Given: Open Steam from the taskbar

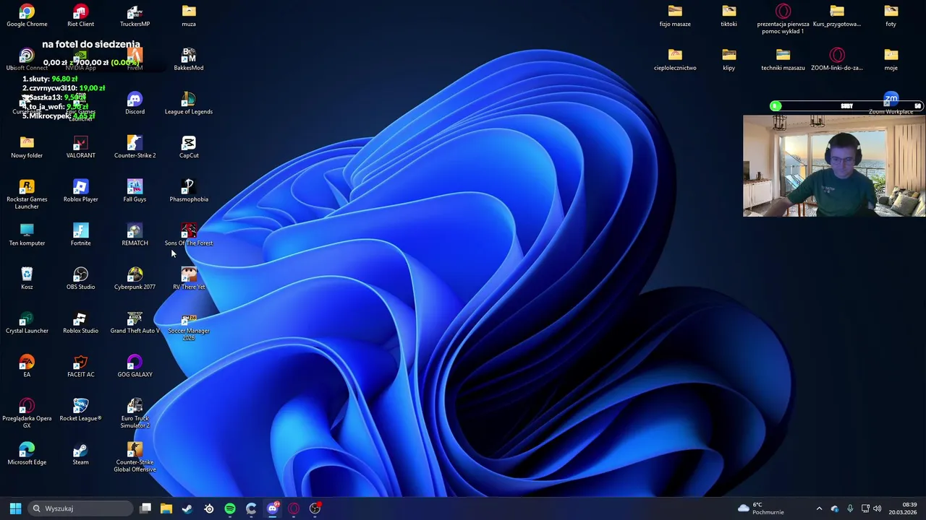Looking at the screenshot, I should point(187,508).
